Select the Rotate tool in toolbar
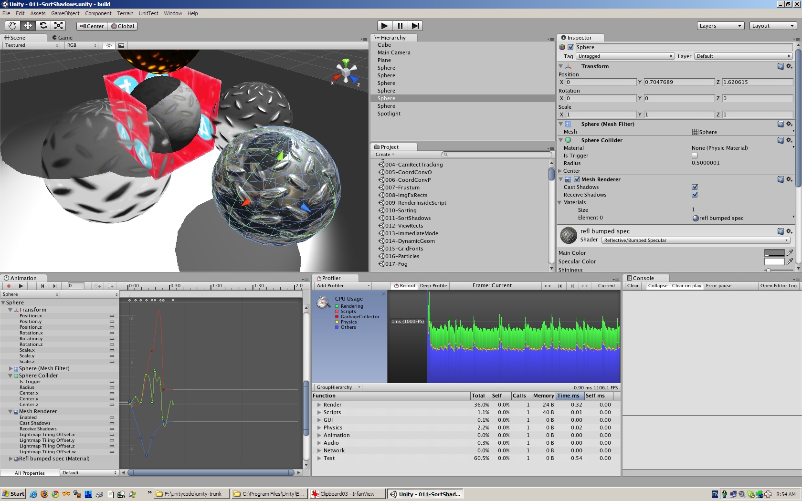The height and width of the screenshot is (501, 802). click(x=43, y=26)
